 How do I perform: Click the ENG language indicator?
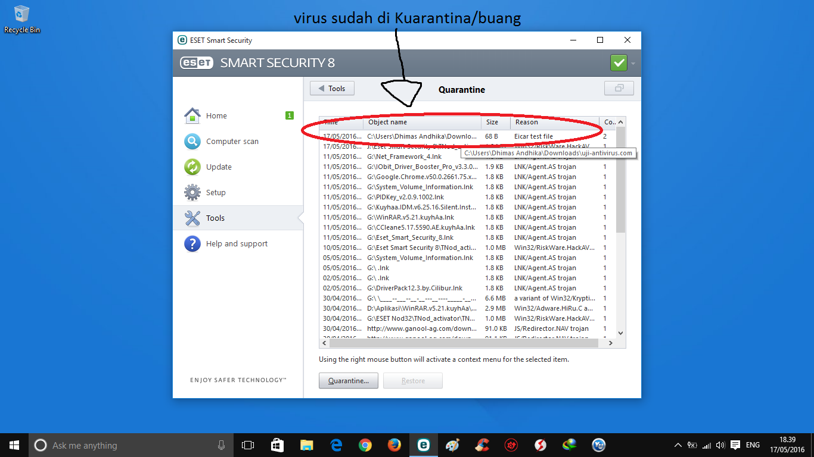[x=753, y=445]
